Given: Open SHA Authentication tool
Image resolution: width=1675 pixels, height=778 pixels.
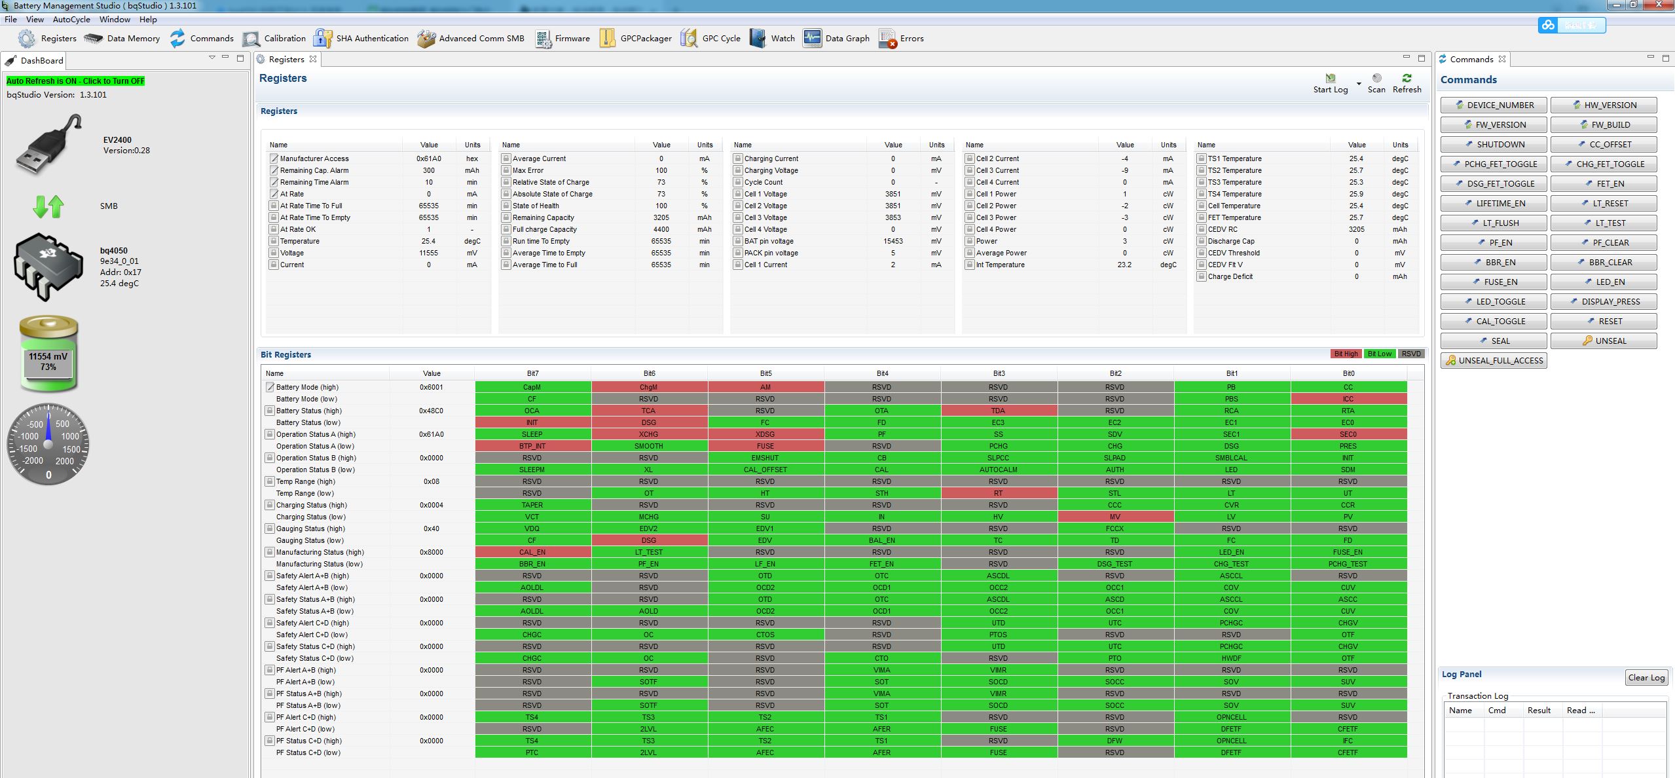Looking at the screenshot, I should click(x=322, y=39).
